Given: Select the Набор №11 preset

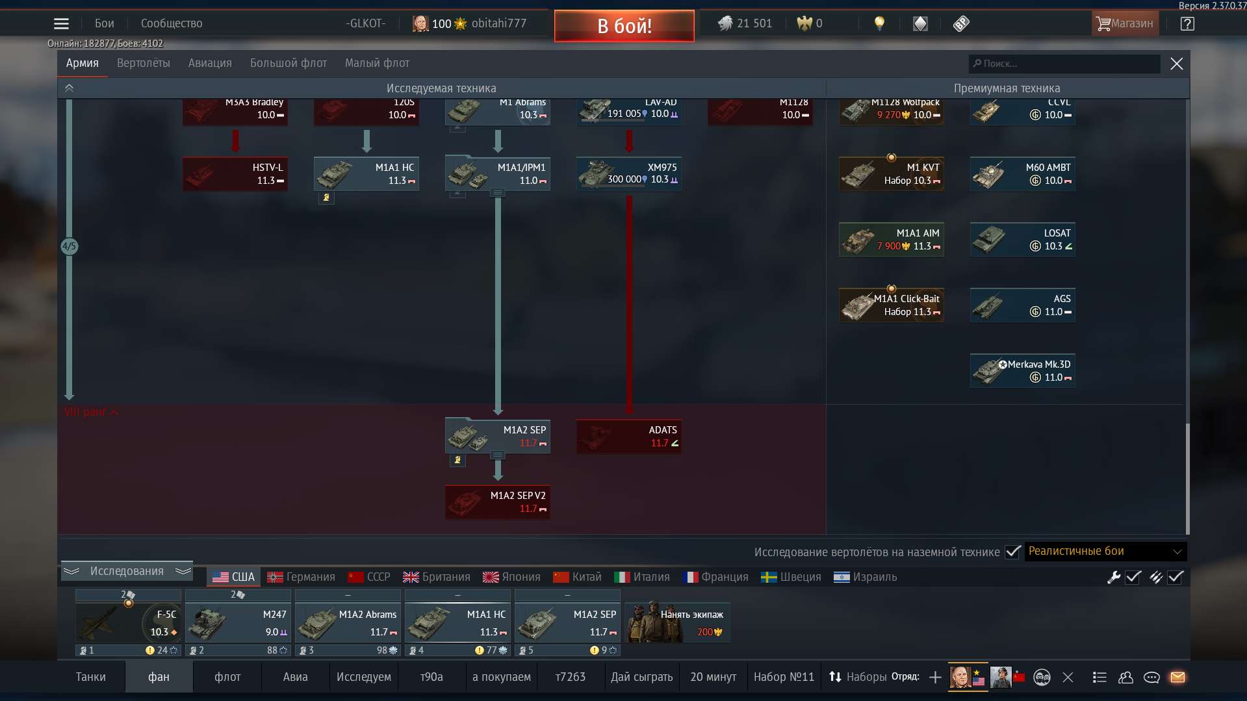Looking at the screenshot, I should [x=784, y=677].
